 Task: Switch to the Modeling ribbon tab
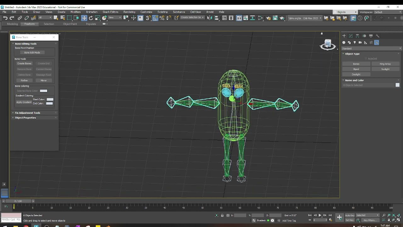(12, 24)
